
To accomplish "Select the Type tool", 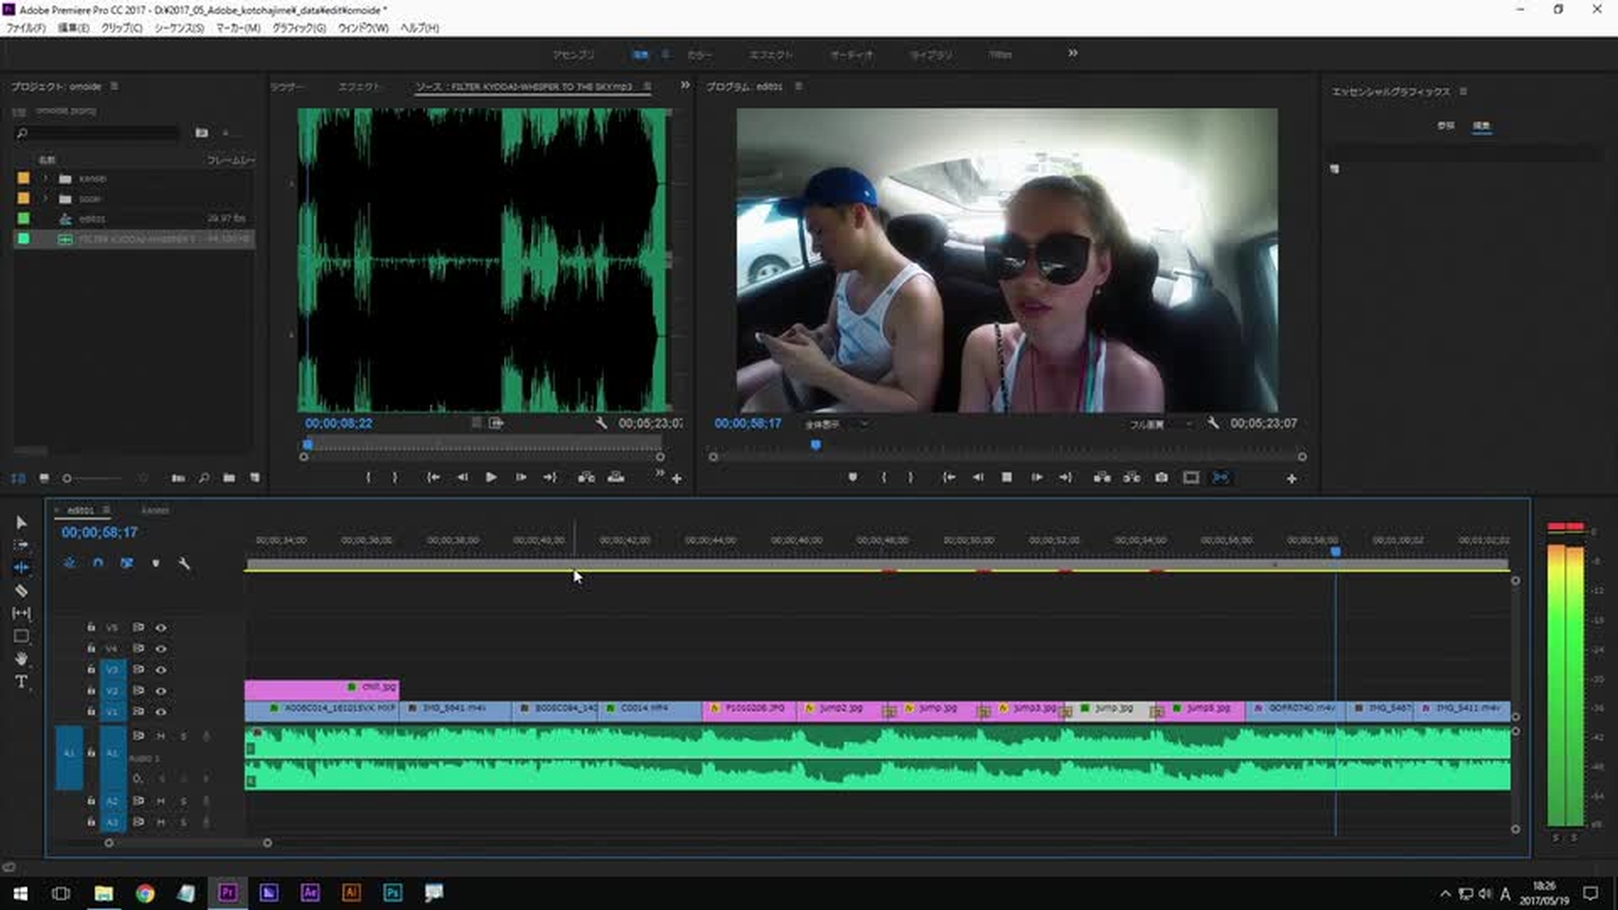I will click(x=21, y=682).
